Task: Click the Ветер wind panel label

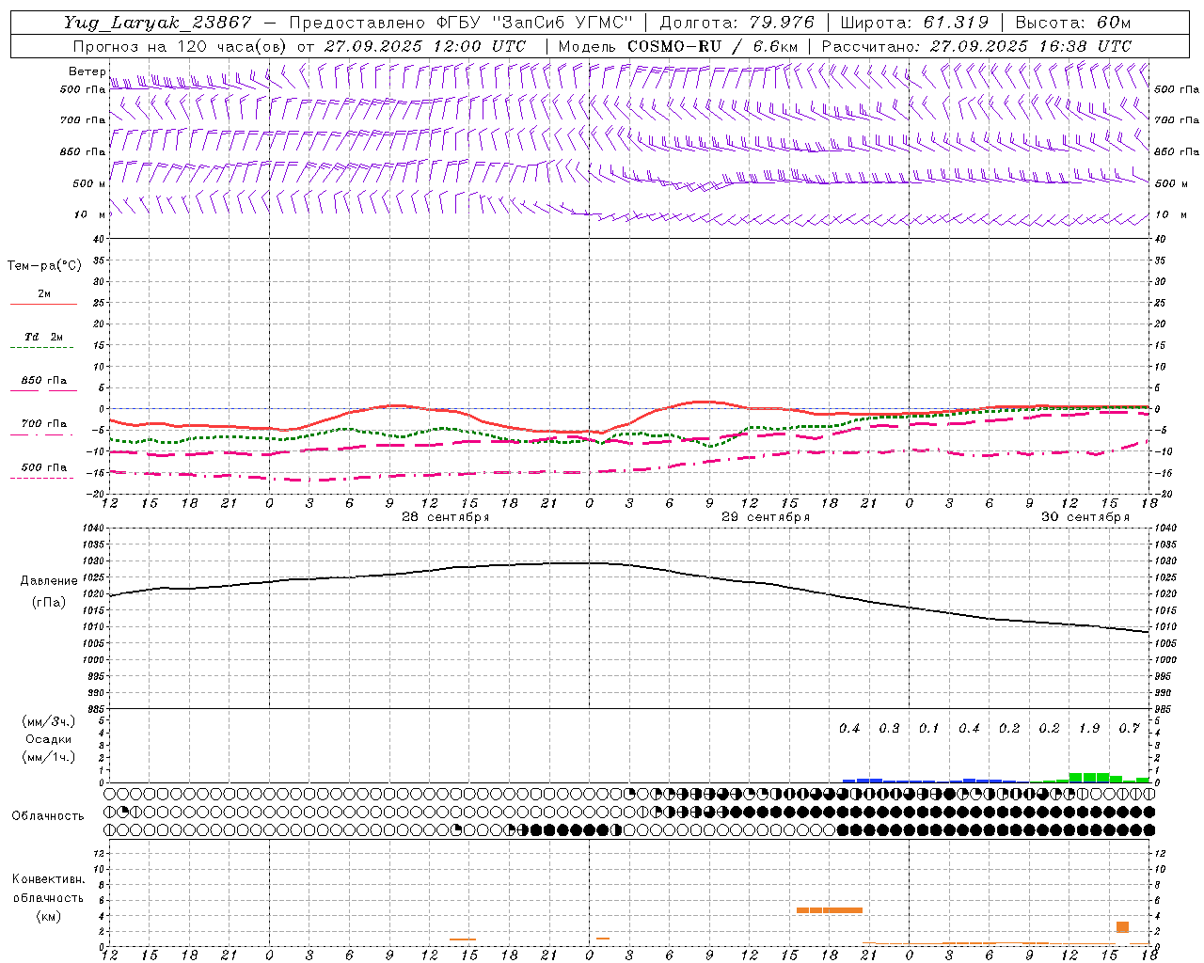Action: [87, 71]
